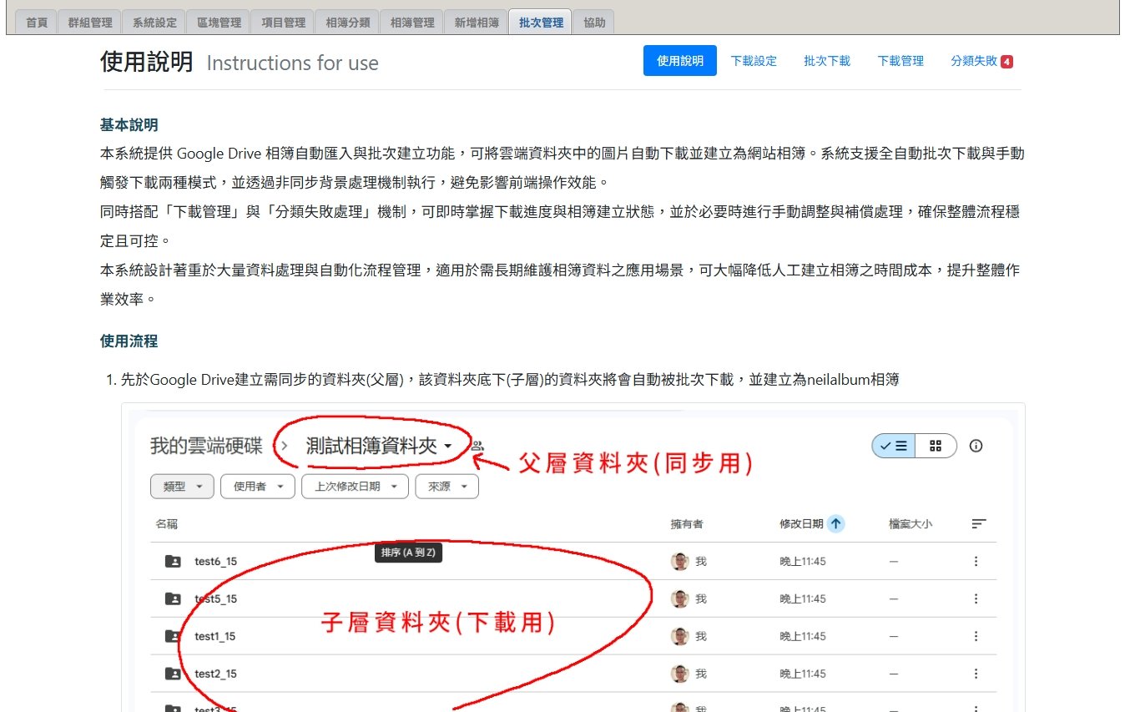Screen dimensions: 1135x712
Task: Open the 上次修改日期 filter dropdown
Action: tap(356, 486)
